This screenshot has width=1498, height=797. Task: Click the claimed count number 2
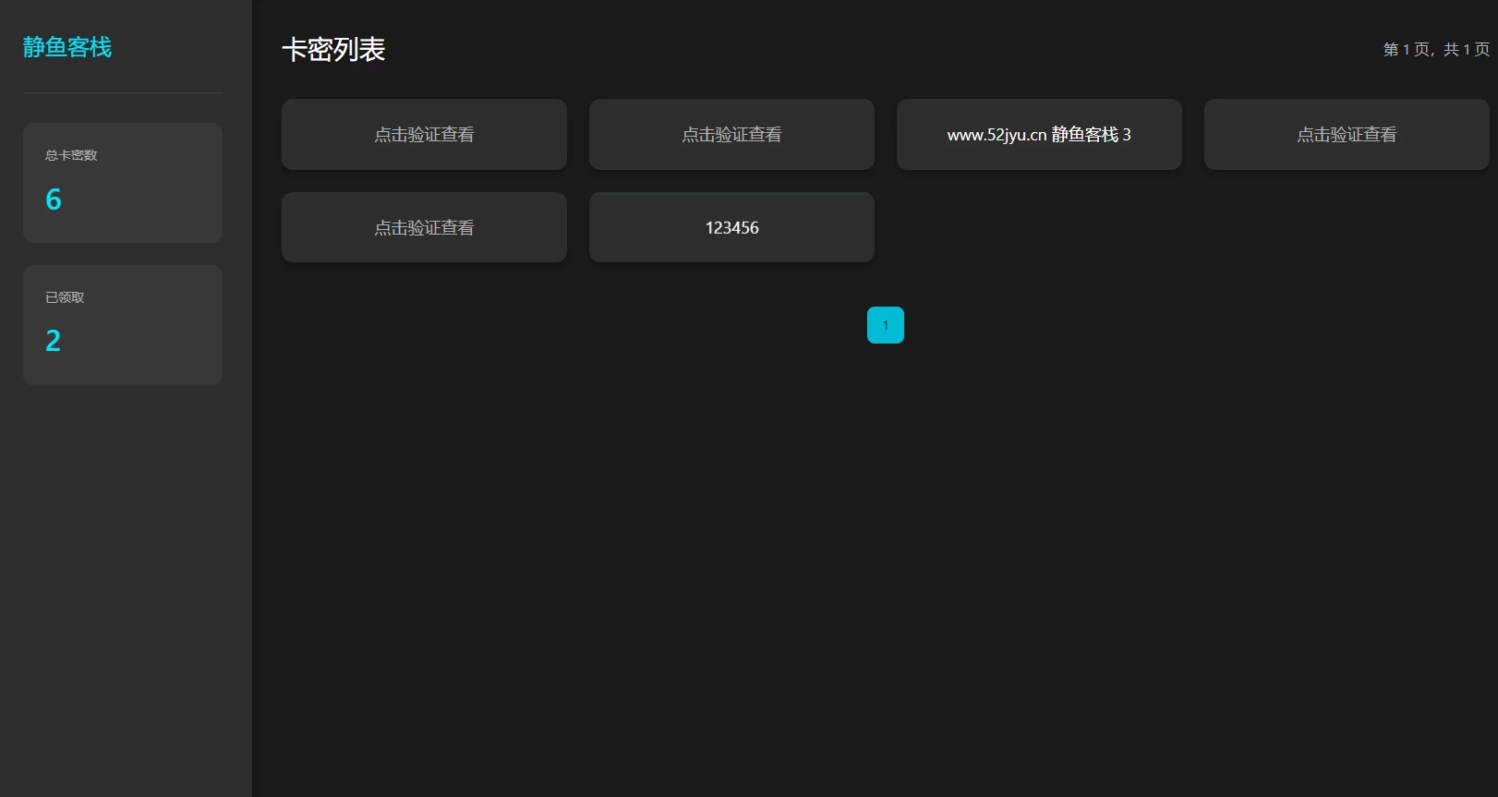click(54, 342)
